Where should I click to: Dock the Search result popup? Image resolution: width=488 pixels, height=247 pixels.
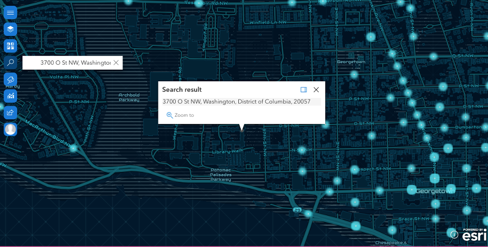click(303, 90)
